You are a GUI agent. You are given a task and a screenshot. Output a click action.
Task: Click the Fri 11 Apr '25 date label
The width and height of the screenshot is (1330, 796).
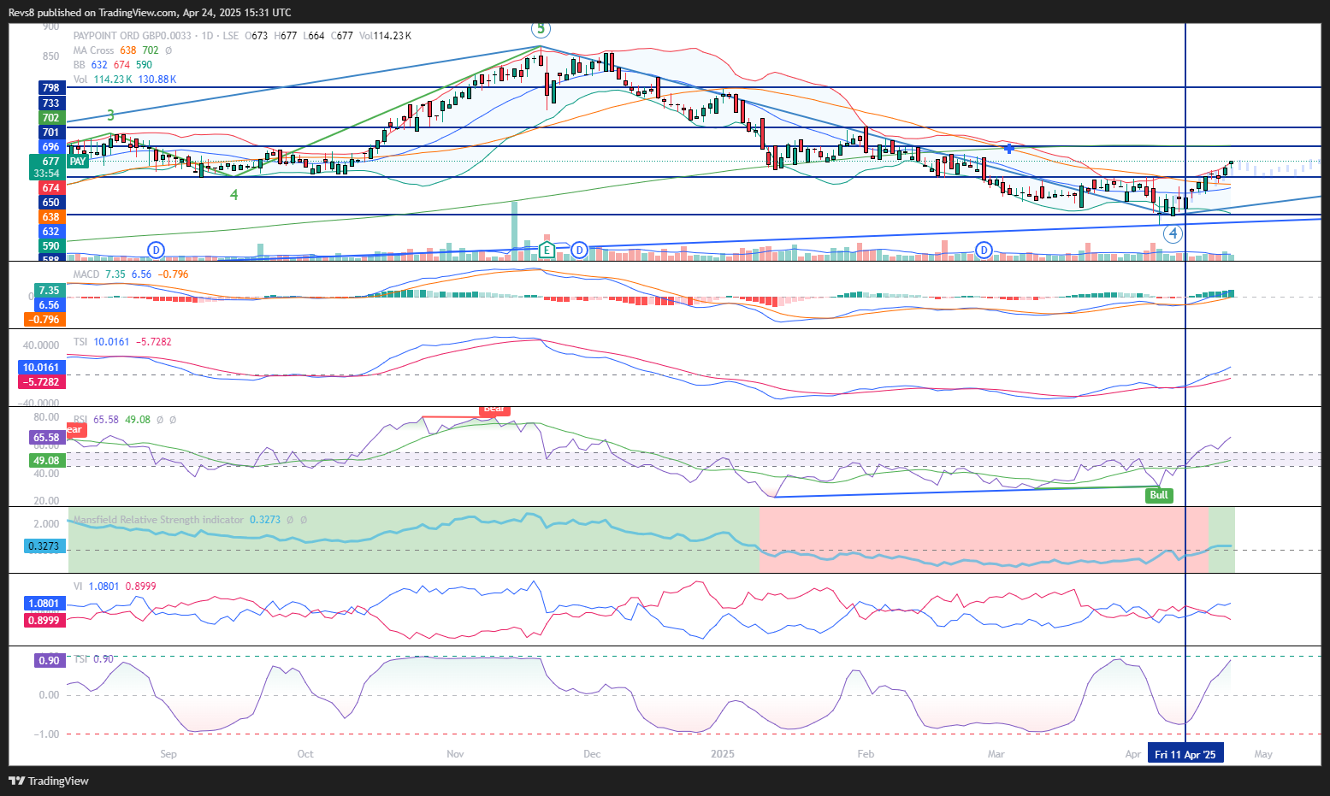(1185, 754)
